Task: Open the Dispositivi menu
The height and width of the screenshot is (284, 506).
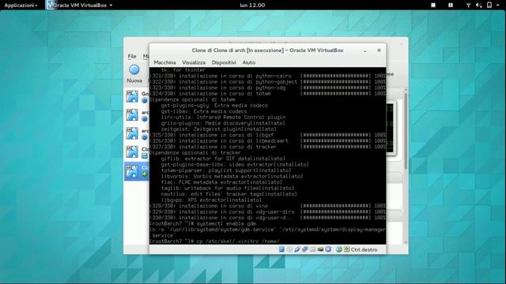Action: coord(224,62)
